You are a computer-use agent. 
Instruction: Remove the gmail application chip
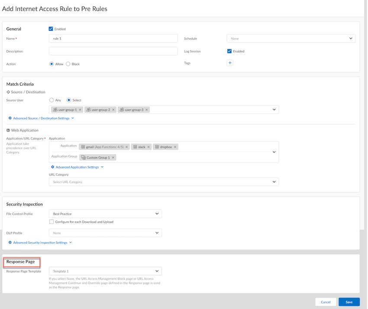127,147
